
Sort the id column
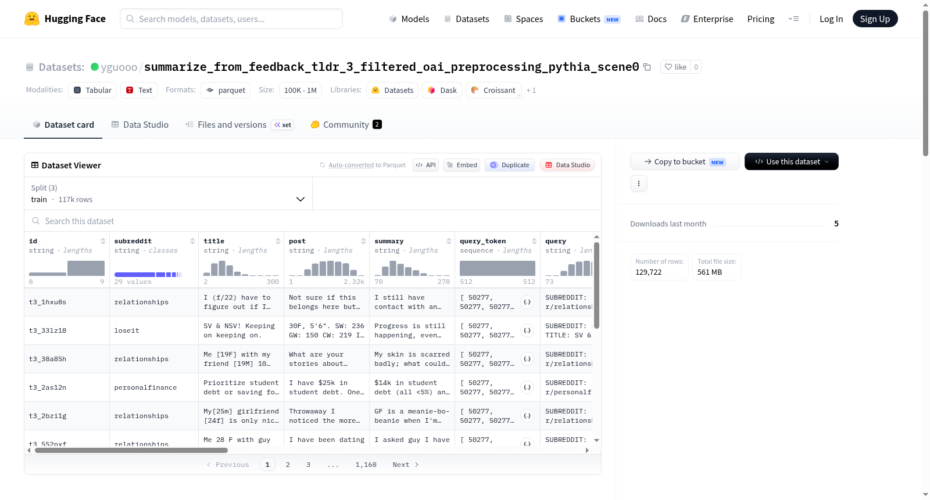(x=103, y=241)
